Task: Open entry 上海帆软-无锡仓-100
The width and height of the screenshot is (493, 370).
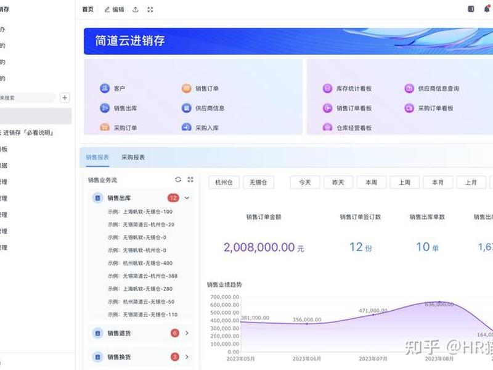Action: pyautogui.click(x=141, y=212)
